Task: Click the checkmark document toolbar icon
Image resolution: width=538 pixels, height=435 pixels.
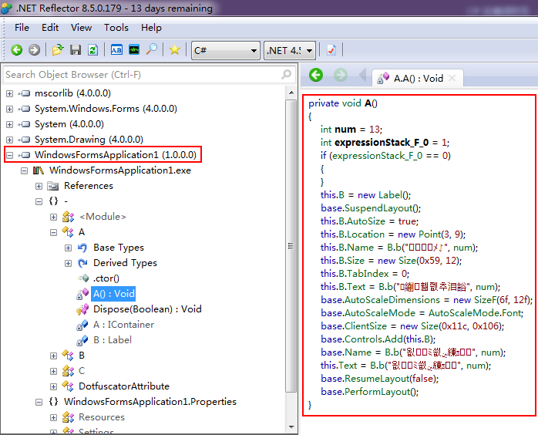Action: (x=331, y=50)
